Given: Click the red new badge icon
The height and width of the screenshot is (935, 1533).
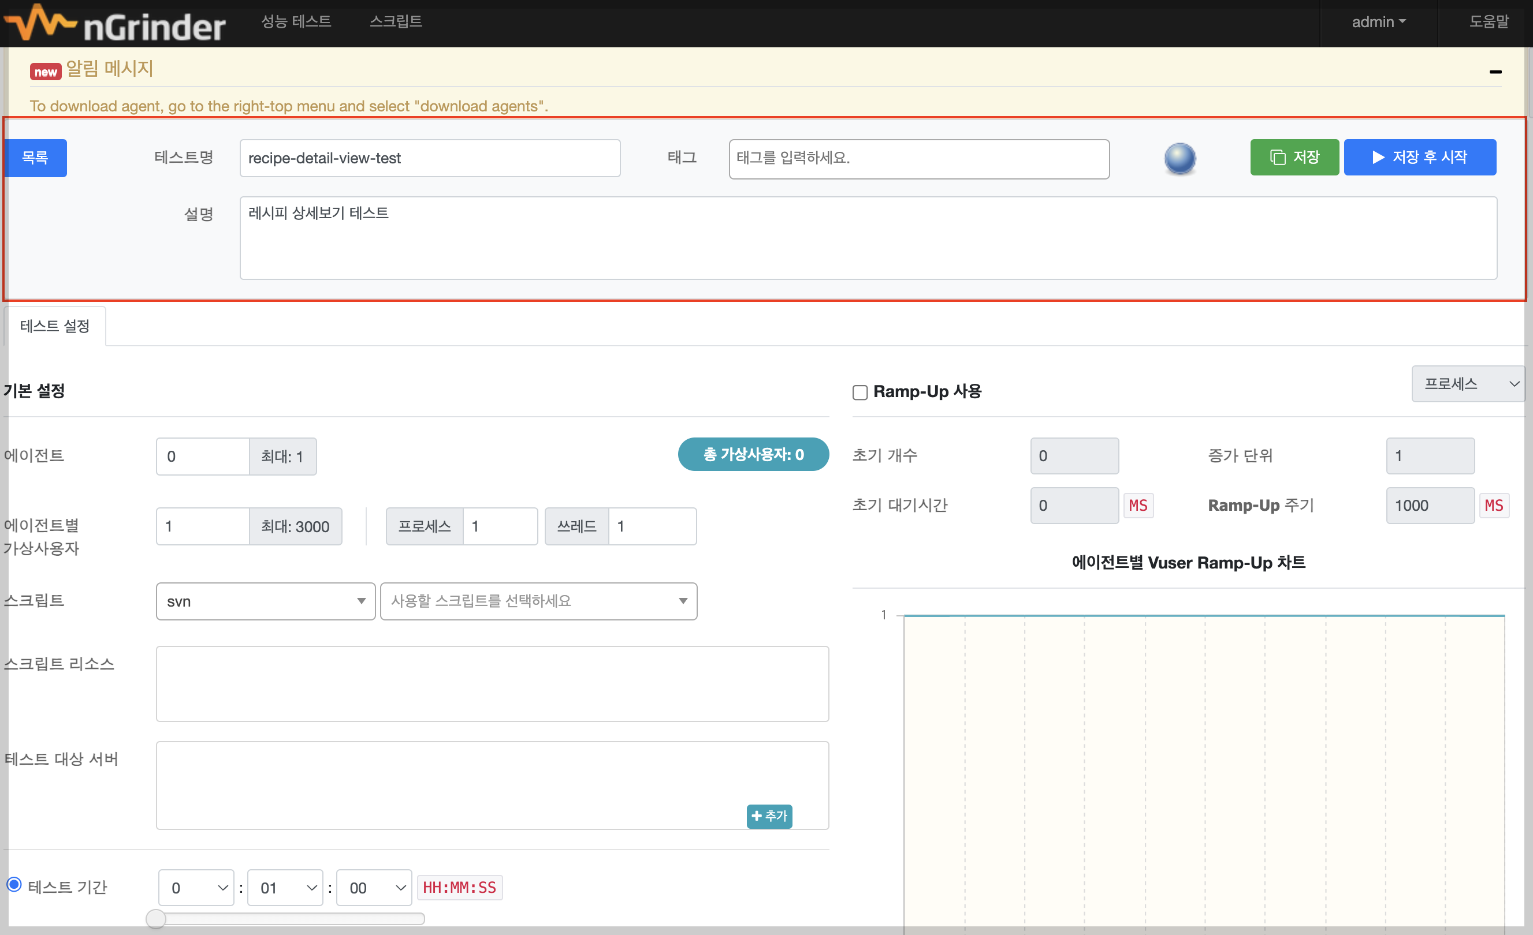Looking at the screenshot, I should click(46, 72).
